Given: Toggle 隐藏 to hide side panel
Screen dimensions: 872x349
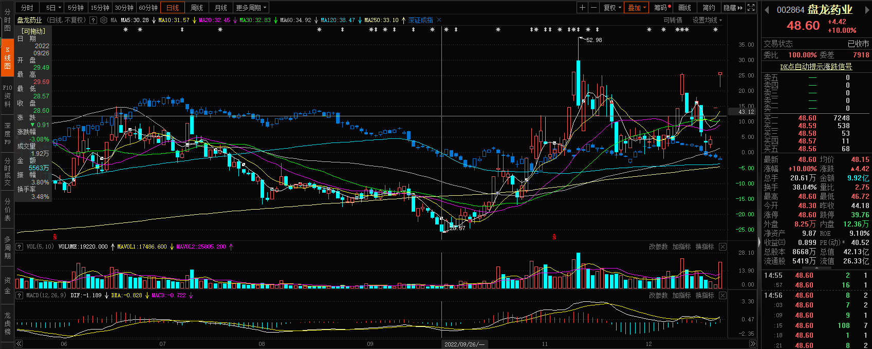Looking at the screenshot, I should click(x=733, y=8).
